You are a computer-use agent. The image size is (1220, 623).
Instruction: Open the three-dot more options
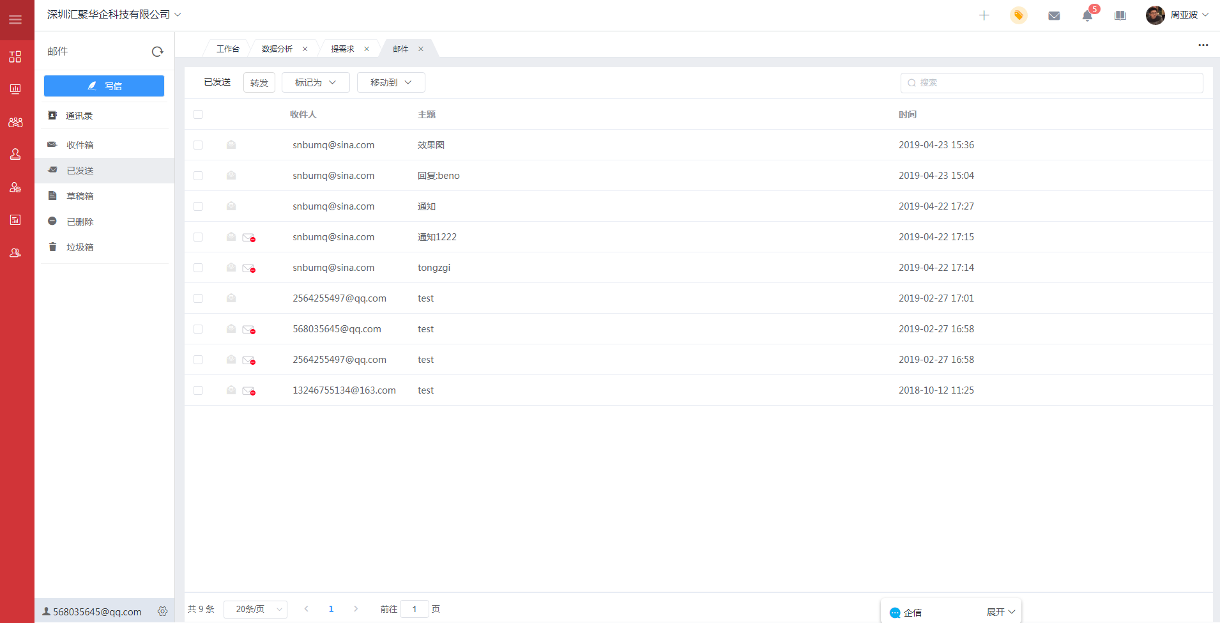click(x=1203, y=45)
